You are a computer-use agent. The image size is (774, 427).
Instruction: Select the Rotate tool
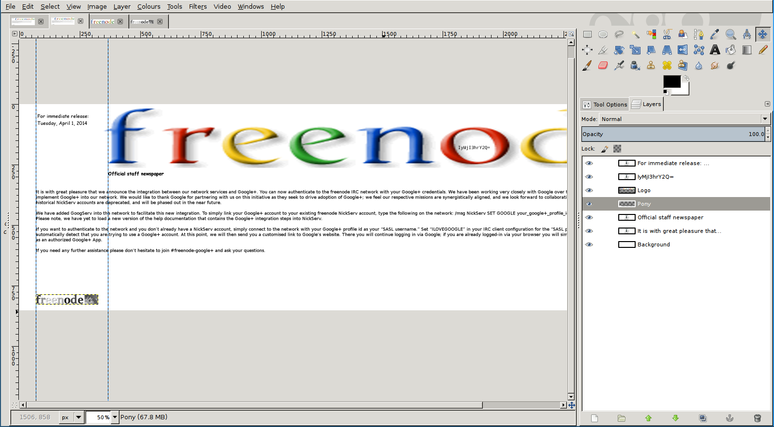click(619, 50)
